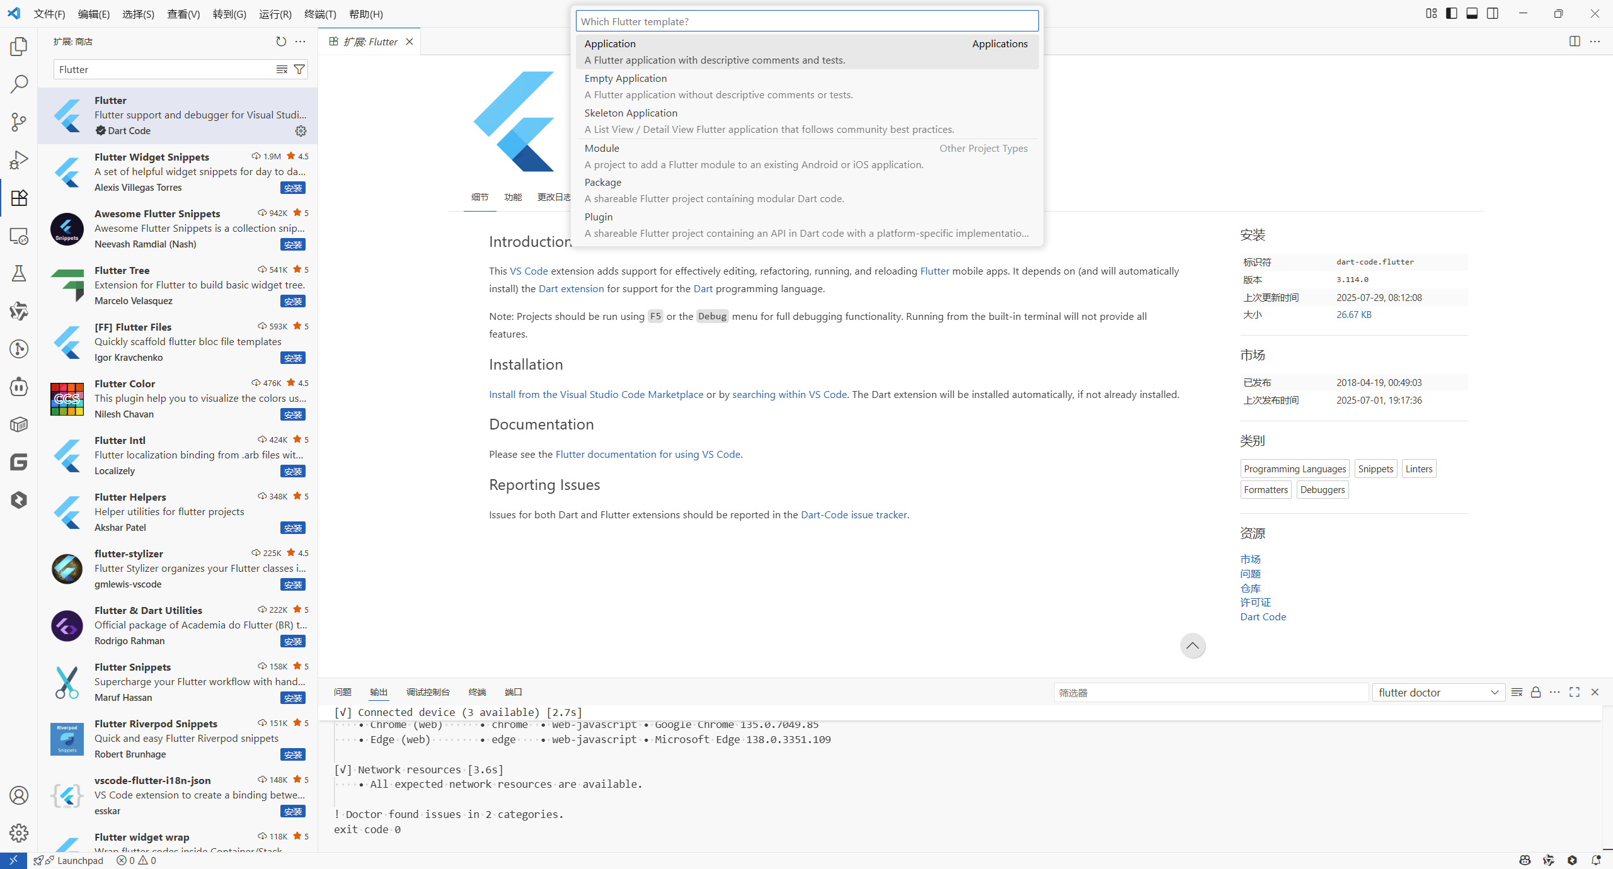Open Copilot status icon in status bar
This screenshot has width=1613, height=869.
(x=1525, y=860)
